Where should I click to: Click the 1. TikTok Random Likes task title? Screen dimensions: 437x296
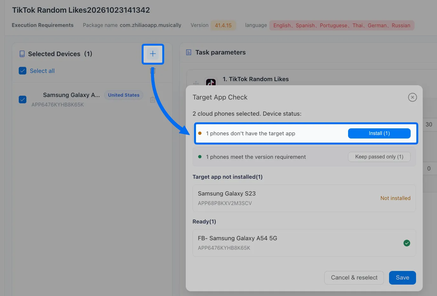tap(256, 79)
